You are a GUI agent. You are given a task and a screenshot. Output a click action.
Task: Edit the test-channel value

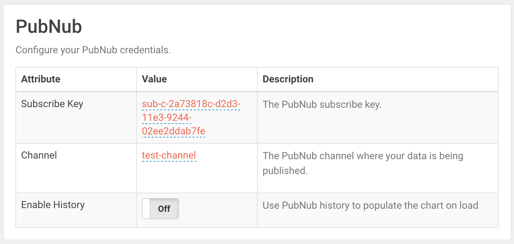pos(169,155)
